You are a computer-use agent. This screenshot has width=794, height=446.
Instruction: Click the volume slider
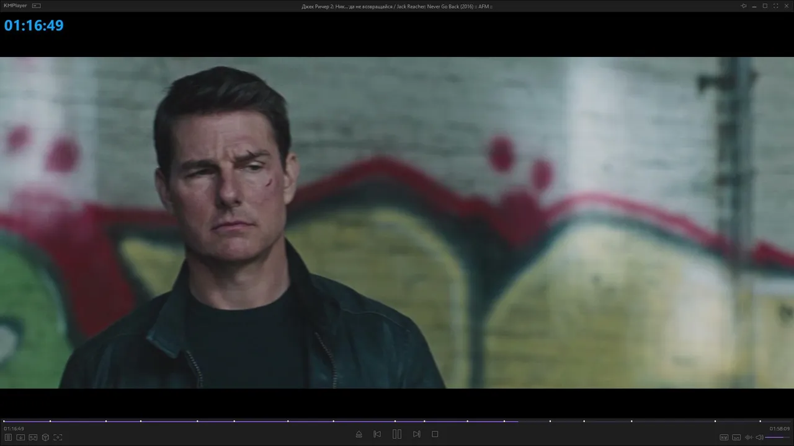click(778, 437)
